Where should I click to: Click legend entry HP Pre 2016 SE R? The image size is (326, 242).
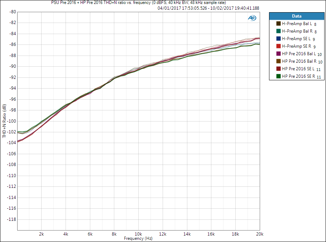pos(298,76)
